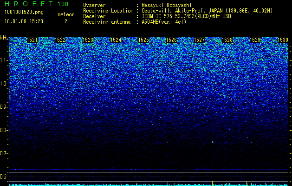Click the meteor count value 2

click(66, 21)
